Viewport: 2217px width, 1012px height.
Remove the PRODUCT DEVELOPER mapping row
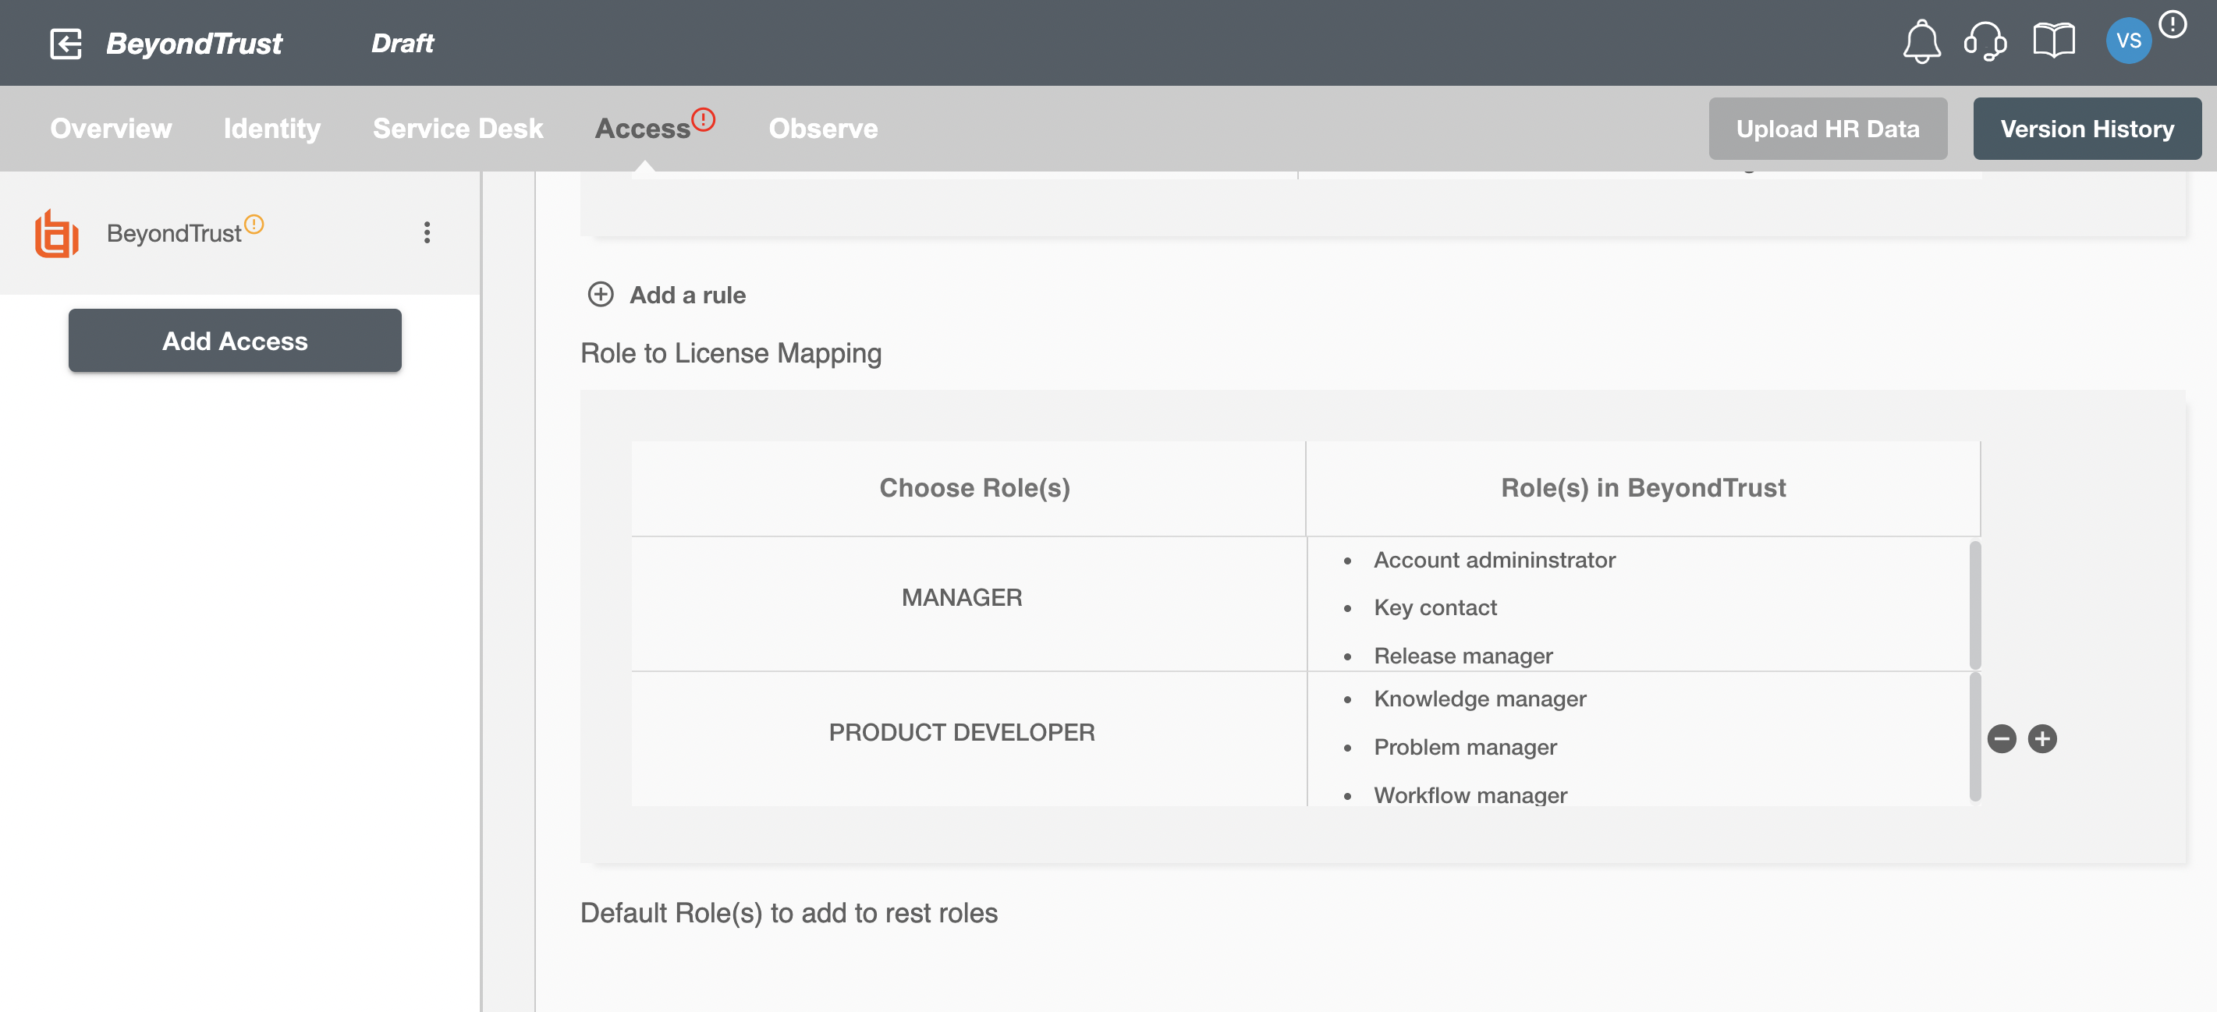pyautogui.click(x=2001, y=738)
